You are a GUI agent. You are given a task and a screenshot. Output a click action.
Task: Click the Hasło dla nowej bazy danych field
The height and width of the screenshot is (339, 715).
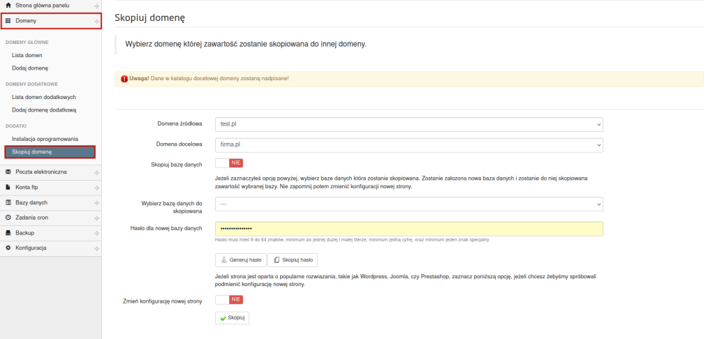tap(408, 229)
